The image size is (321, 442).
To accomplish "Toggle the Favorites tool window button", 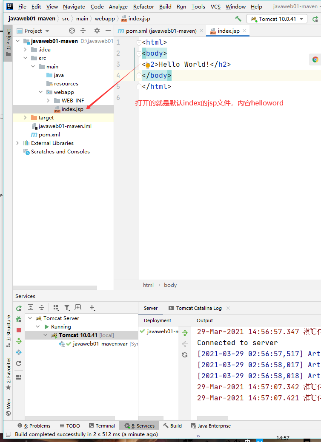I will 8,374.
